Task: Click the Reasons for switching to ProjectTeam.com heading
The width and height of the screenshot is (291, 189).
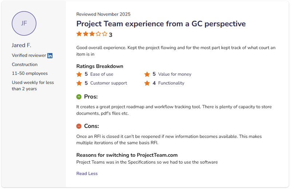Action: (x=127, y=155)
